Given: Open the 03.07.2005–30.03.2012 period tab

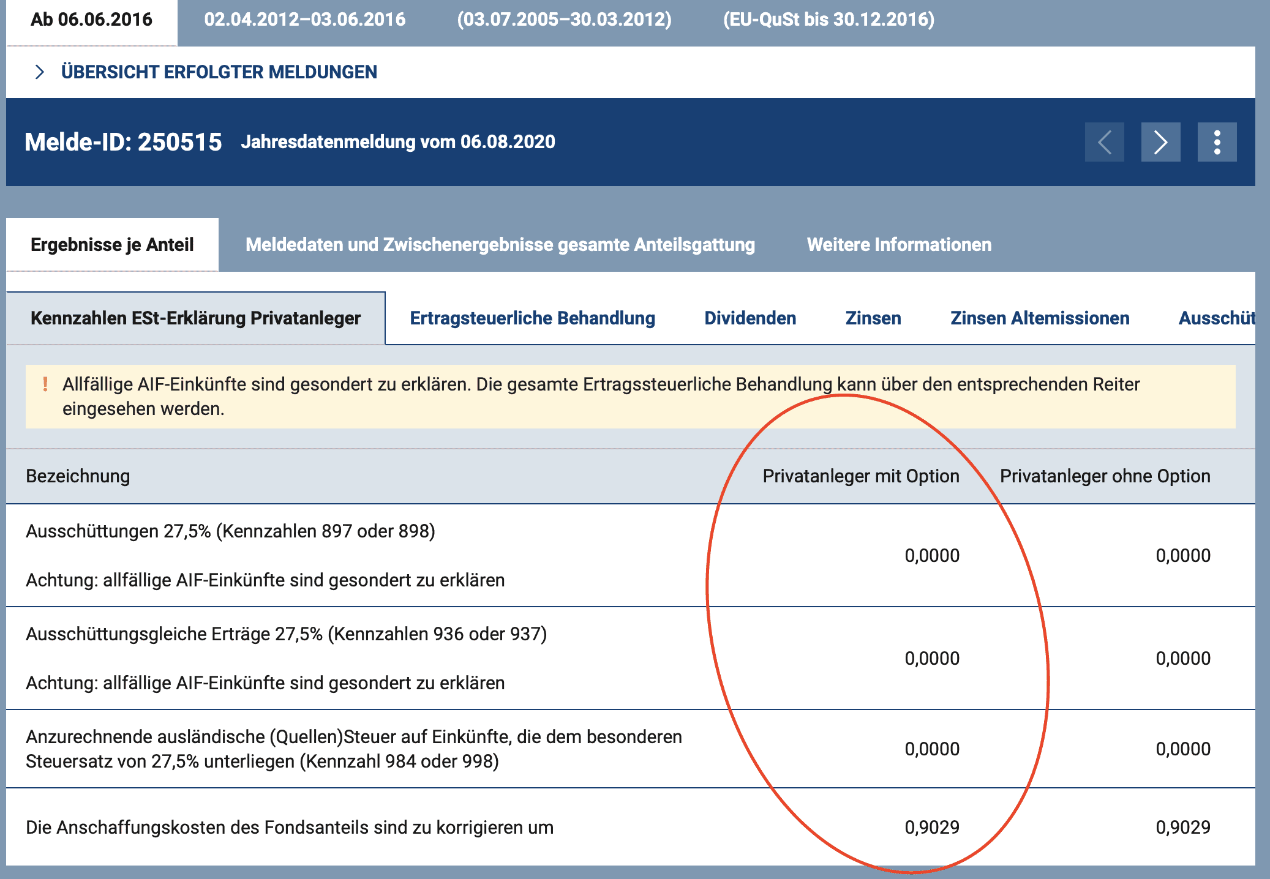Looking at the screenshot, I should point(564,20).
